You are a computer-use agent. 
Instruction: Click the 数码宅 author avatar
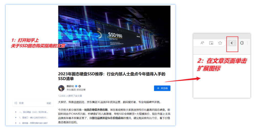point(61,88)
